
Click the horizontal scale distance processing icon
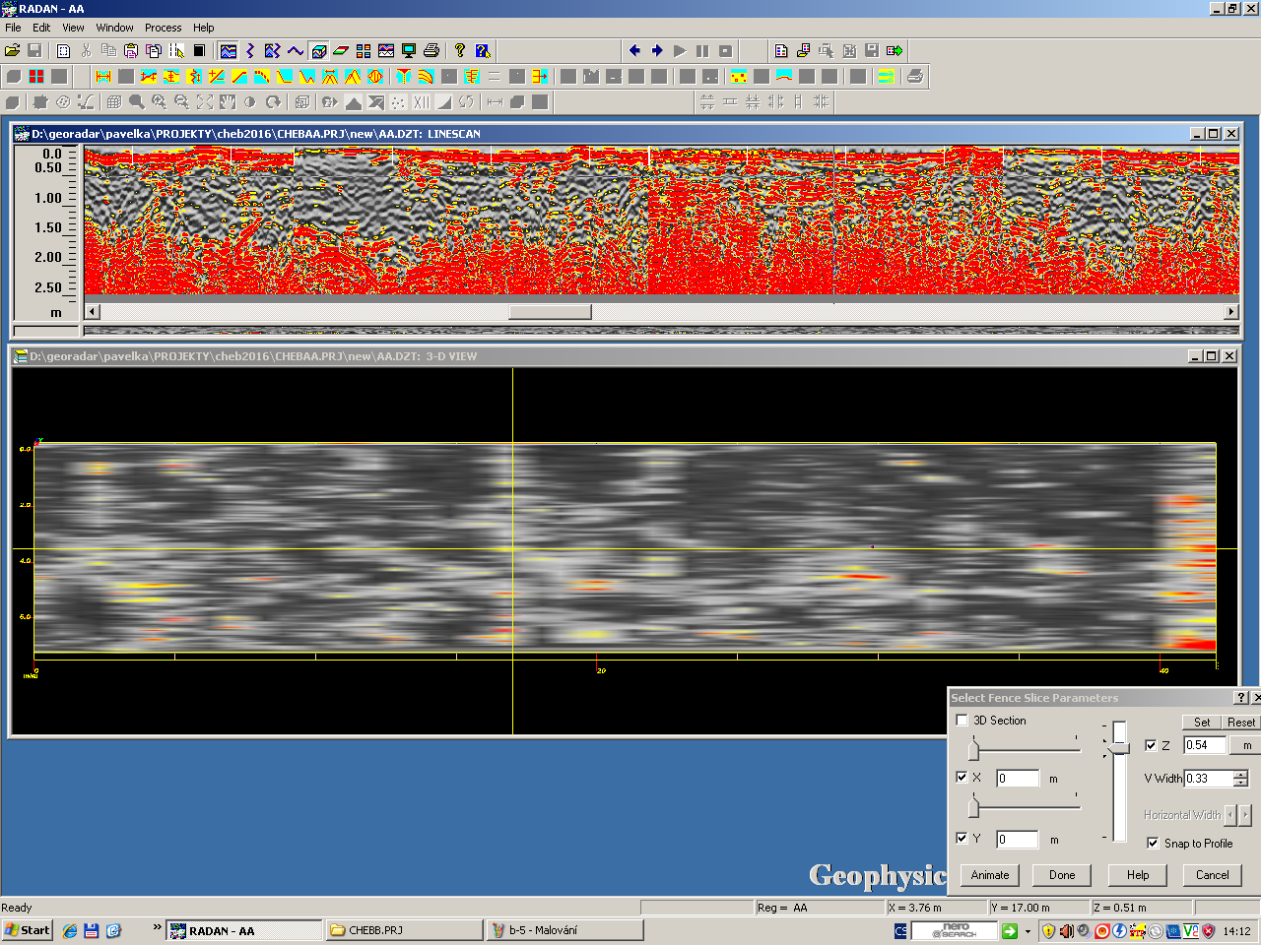(x=103, y=76)
